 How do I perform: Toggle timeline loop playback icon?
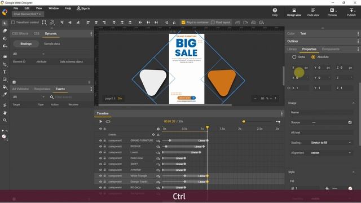(108, 121)
